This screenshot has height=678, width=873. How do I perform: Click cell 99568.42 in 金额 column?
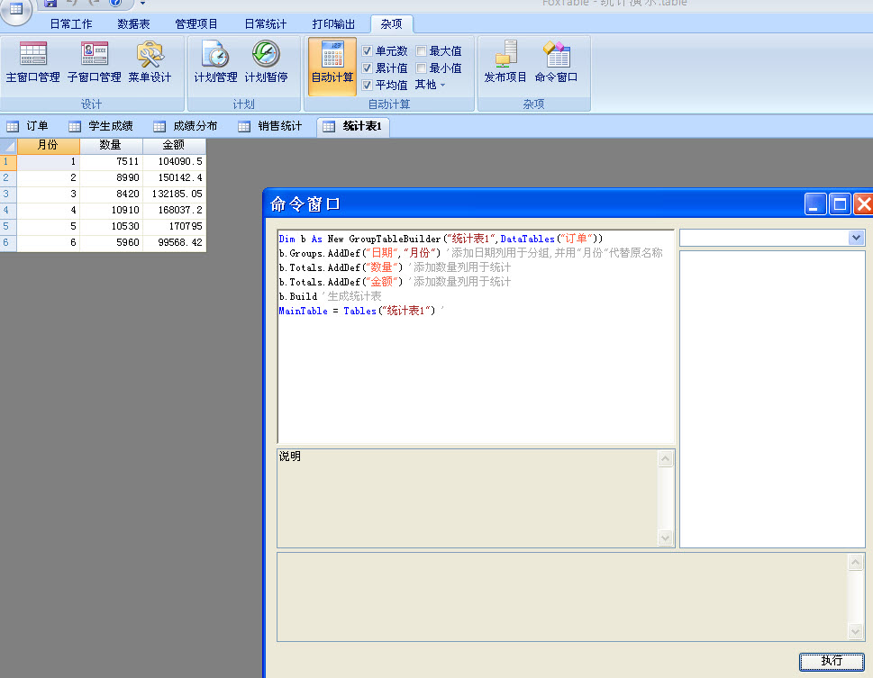point(174,243)
